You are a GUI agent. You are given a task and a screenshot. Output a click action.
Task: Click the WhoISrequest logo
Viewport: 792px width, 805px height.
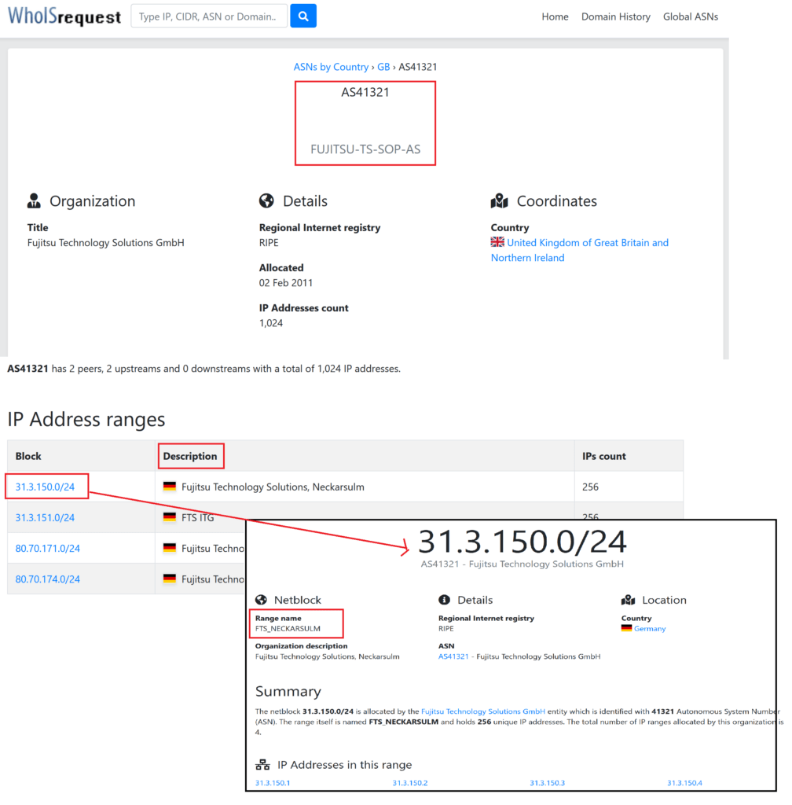coord(64,16)
